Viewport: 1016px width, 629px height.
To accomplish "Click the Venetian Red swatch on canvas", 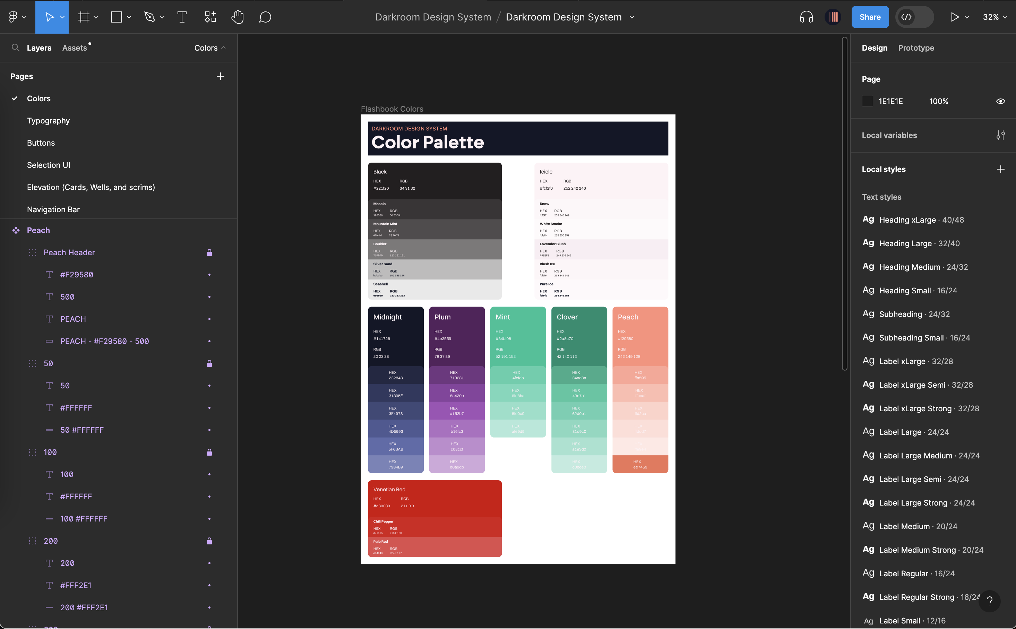I will pos(434,498).
